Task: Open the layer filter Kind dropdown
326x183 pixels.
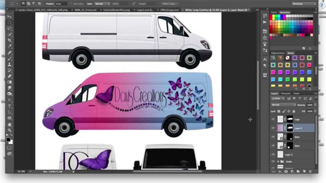Action: coord(278,98)
